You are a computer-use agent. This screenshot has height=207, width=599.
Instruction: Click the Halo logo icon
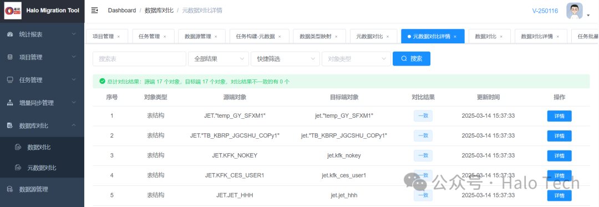click(x=13, y=11)
